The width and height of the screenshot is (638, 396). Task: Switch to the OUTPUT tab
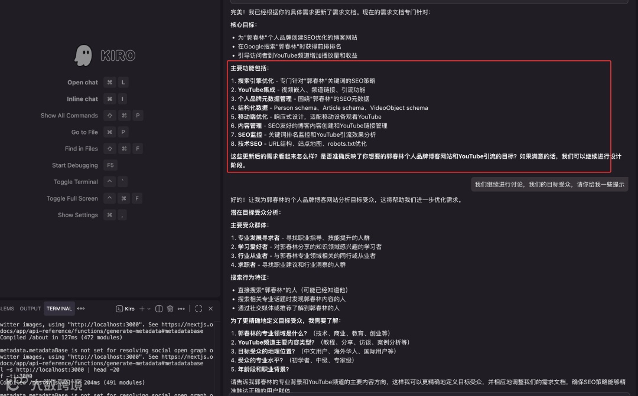[30, 309]
